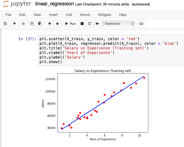The height and width of the screenshot is (147, 184).
Task: Open the Kernel menu
Action: [x=85, y=15]
